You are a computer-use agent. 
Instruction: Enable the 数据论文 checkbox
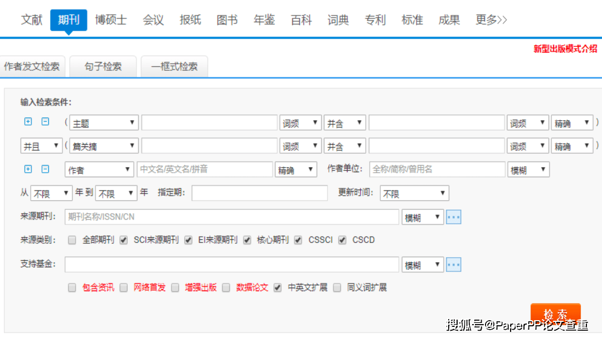pos(226,288)
